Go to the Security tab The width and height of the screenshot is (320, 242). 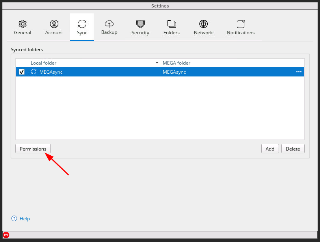point(140,27)
